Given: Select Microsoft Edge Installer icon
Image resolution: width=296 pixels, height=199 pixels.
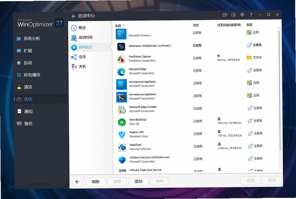Looking at the screenshot, I should tap(122, 110).
